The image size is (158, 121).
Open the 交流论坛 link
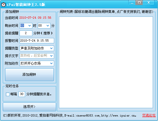tap(149, 115)
